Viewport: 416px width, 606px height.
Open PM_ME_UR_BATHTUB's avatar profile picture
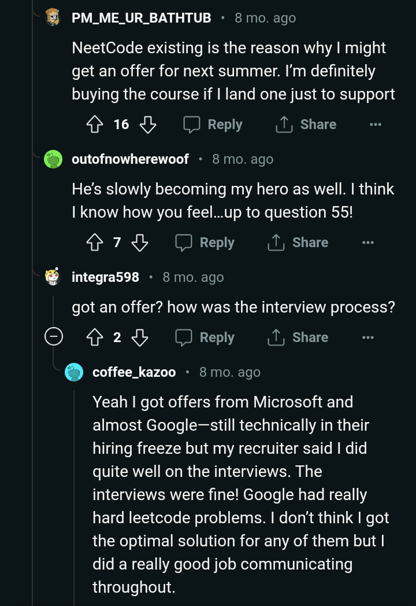point(53,17)
